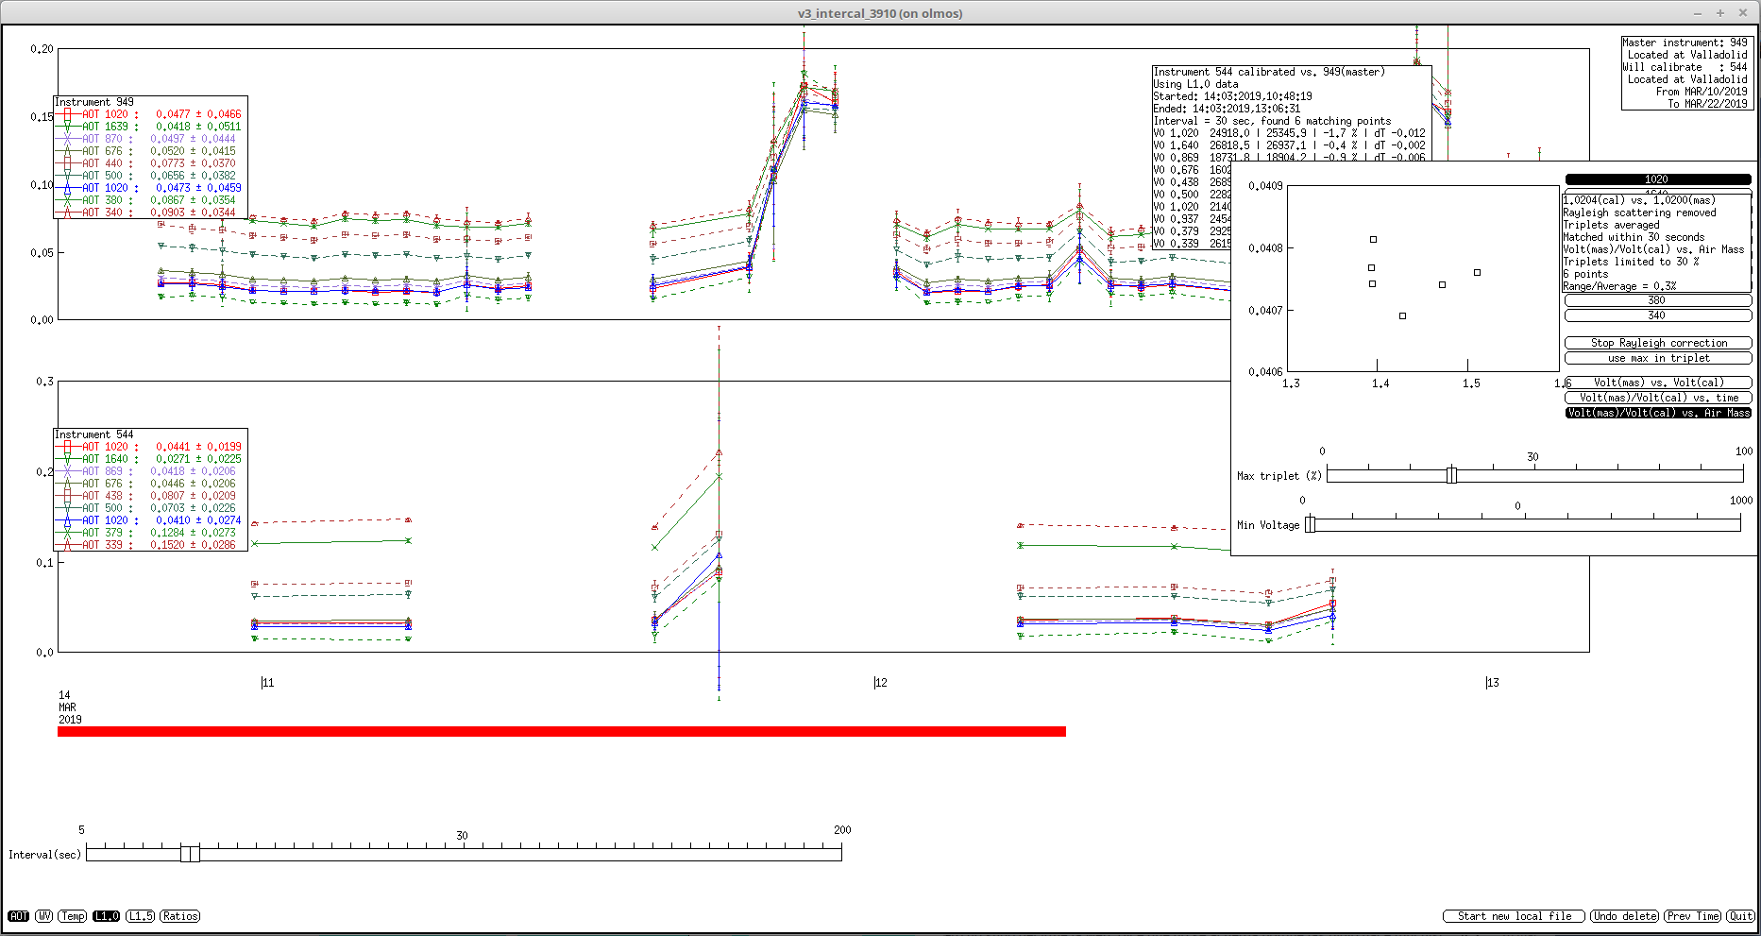Click the 13 hour marker on time axis
This screenshot has width=1761, height=936.
pos(1492,682)
